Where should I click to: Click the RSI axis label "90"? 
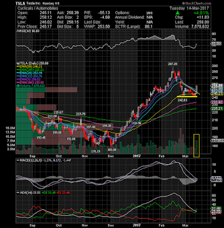(x=214, y=34)
